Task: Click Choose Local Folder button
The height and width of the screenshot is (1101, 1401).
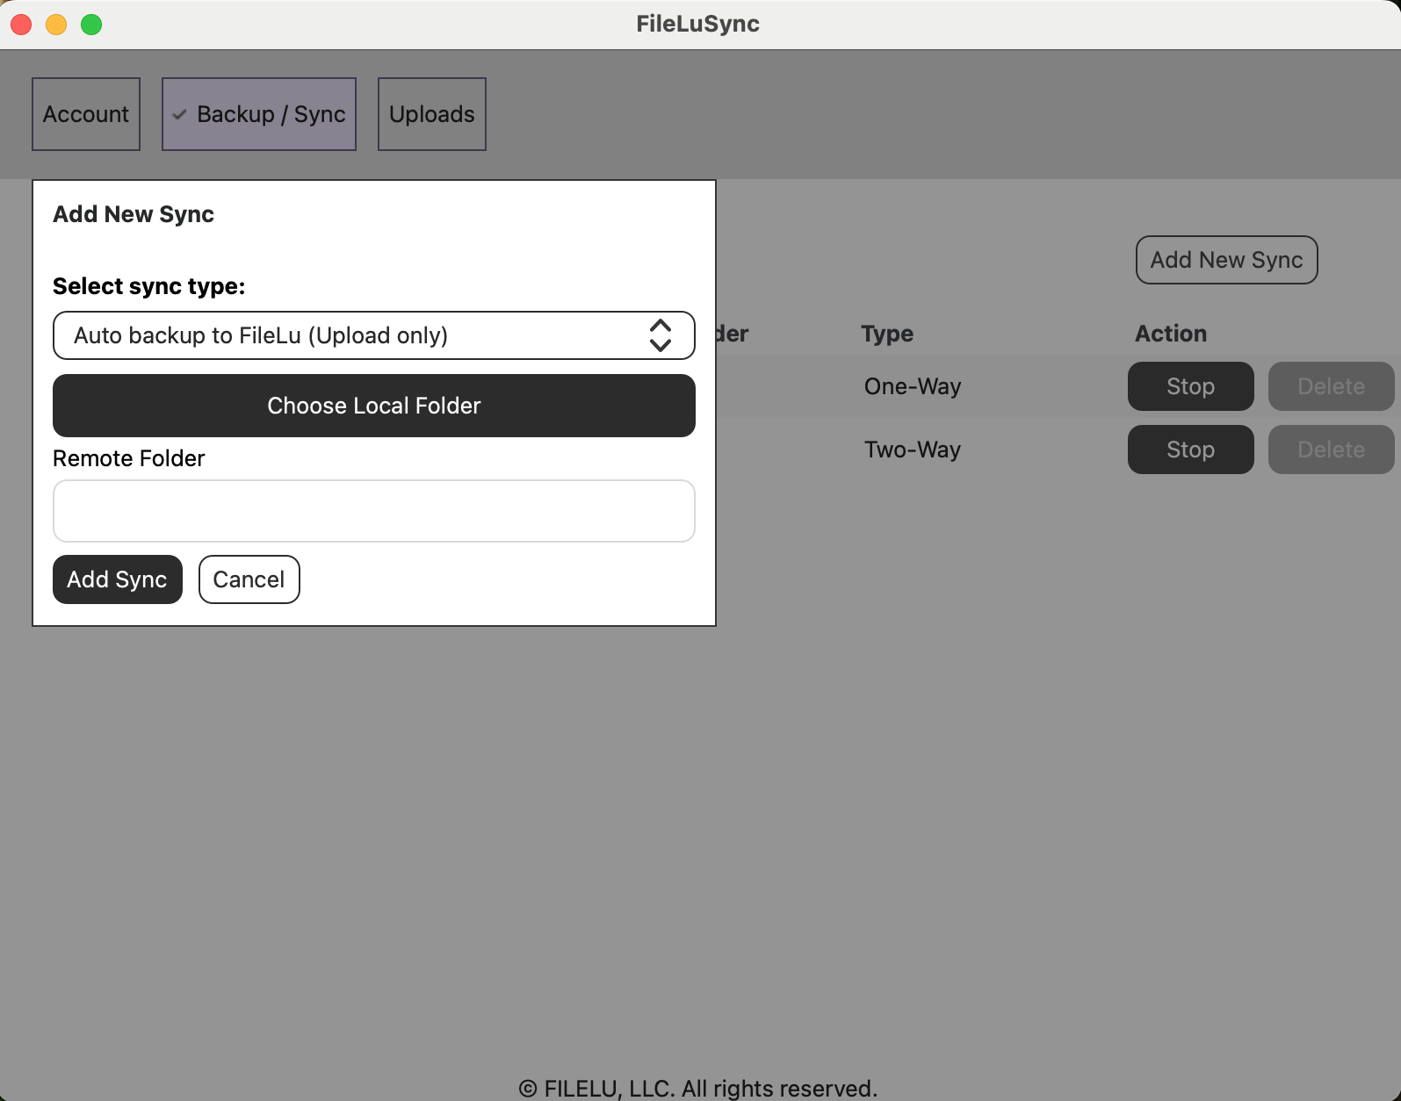Action: point(374,406)
